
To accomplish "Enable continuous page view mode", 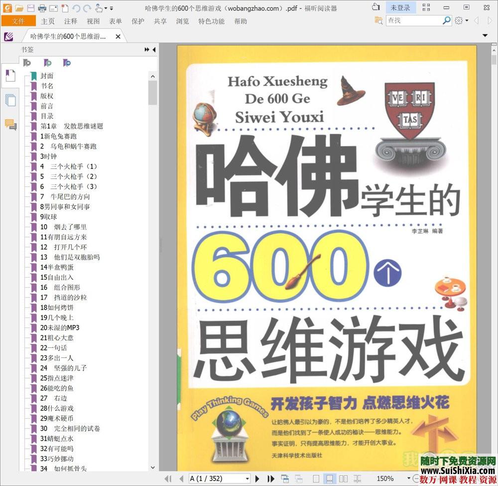I will (x=330, y=479).
